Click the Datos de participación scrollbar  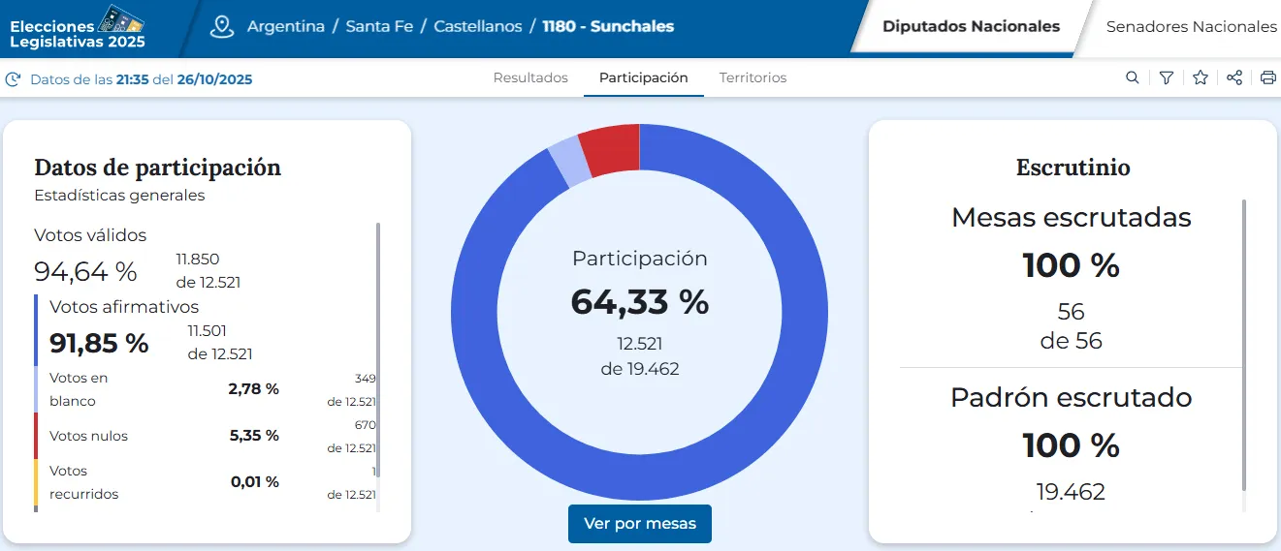point(377,349)
